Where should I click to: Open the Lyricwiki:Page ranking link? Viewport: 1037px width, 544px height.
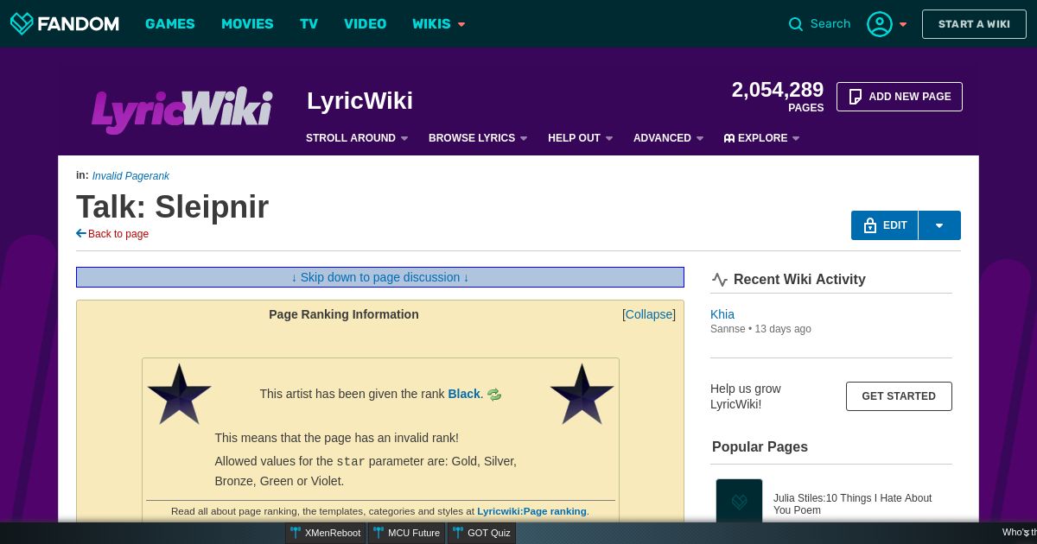pyautogui.click(x=531, y=511)
